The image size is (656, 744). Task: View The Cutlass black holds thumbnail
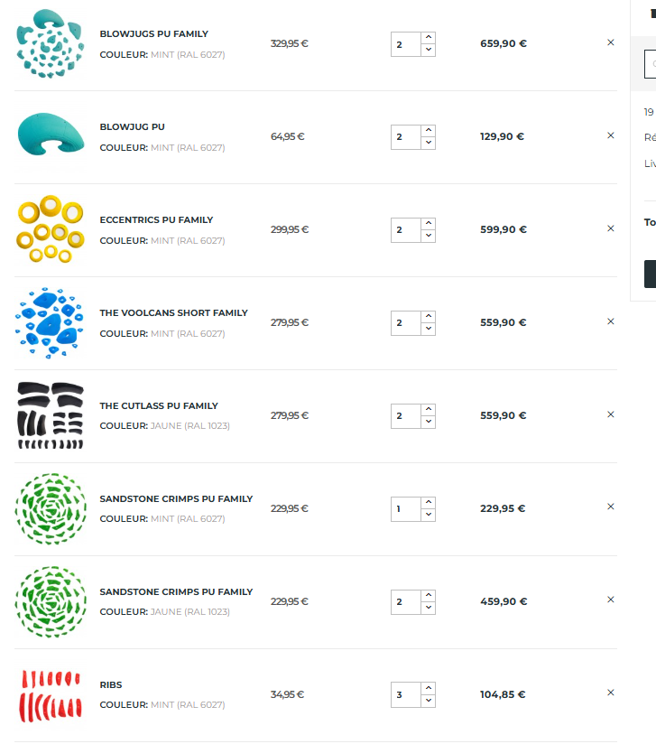click(50, 415)
